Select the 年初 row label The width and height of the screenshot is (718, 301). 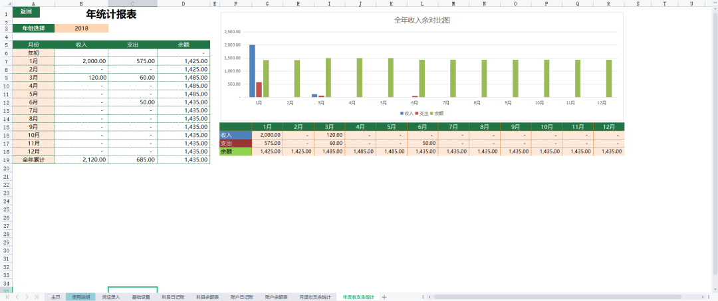click(34, 53)
